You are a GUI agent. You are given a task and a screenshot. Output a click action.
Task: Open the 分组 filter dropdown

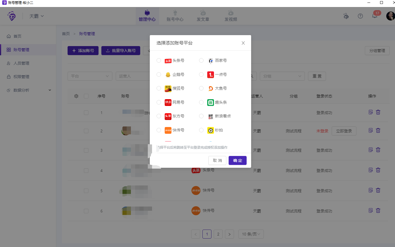click(x=282, y=76)
